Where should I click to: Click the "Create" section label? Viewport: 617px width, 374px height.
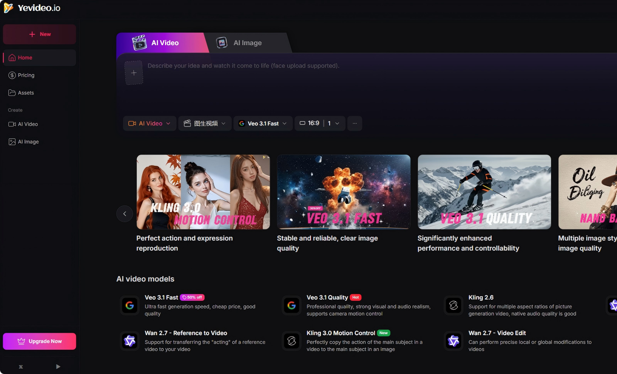click(x=15, y=110)
